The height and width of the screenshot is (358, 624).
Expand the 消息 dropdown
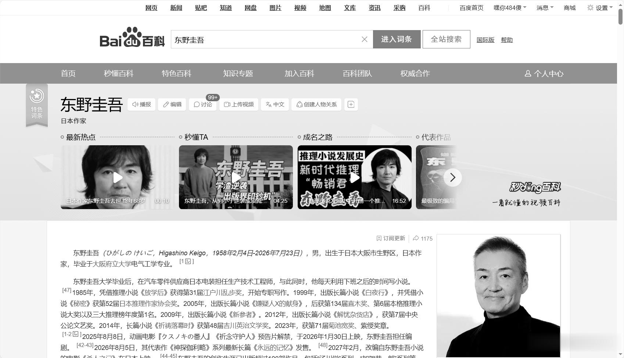click(x=545, y=8)
